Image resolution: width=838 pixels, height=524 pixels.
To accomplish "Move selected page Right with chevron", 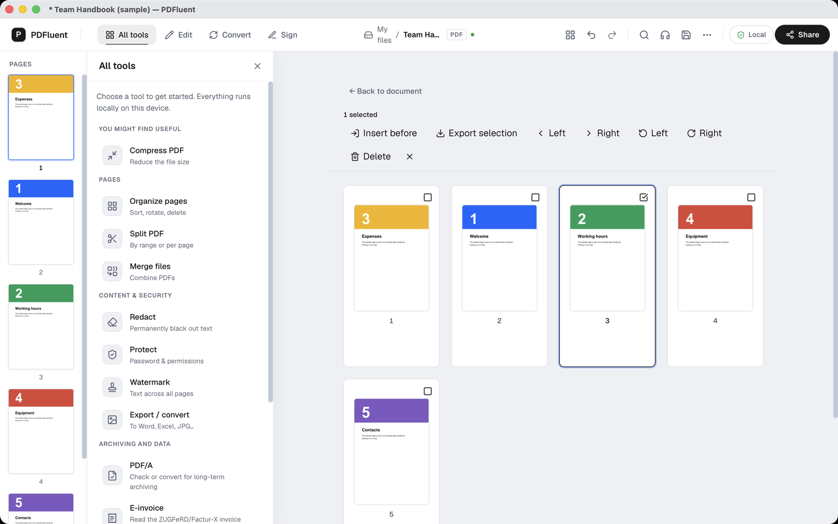I will pyautogui.click(x=602, y=133).
